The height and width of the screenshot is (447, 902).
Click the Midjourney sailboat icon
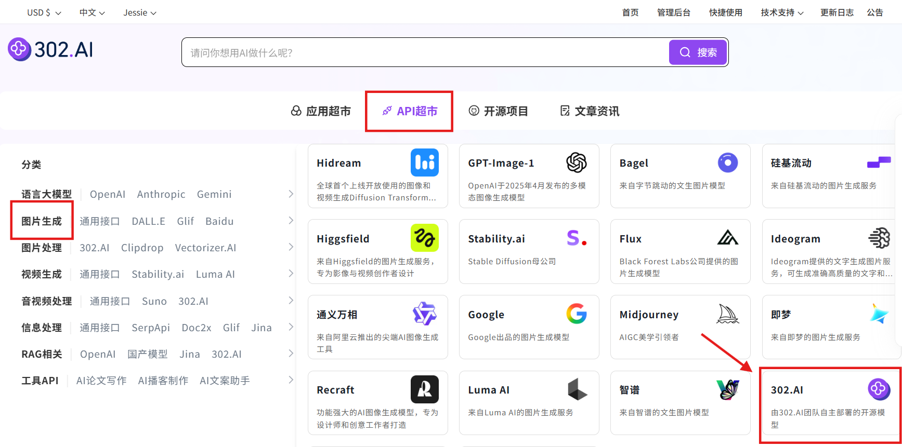pyautogui.click(x=728, y=314)
